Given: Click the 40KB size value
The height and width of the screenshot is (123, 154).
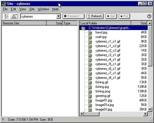Looking at the screenshot, I should point(143,100).
